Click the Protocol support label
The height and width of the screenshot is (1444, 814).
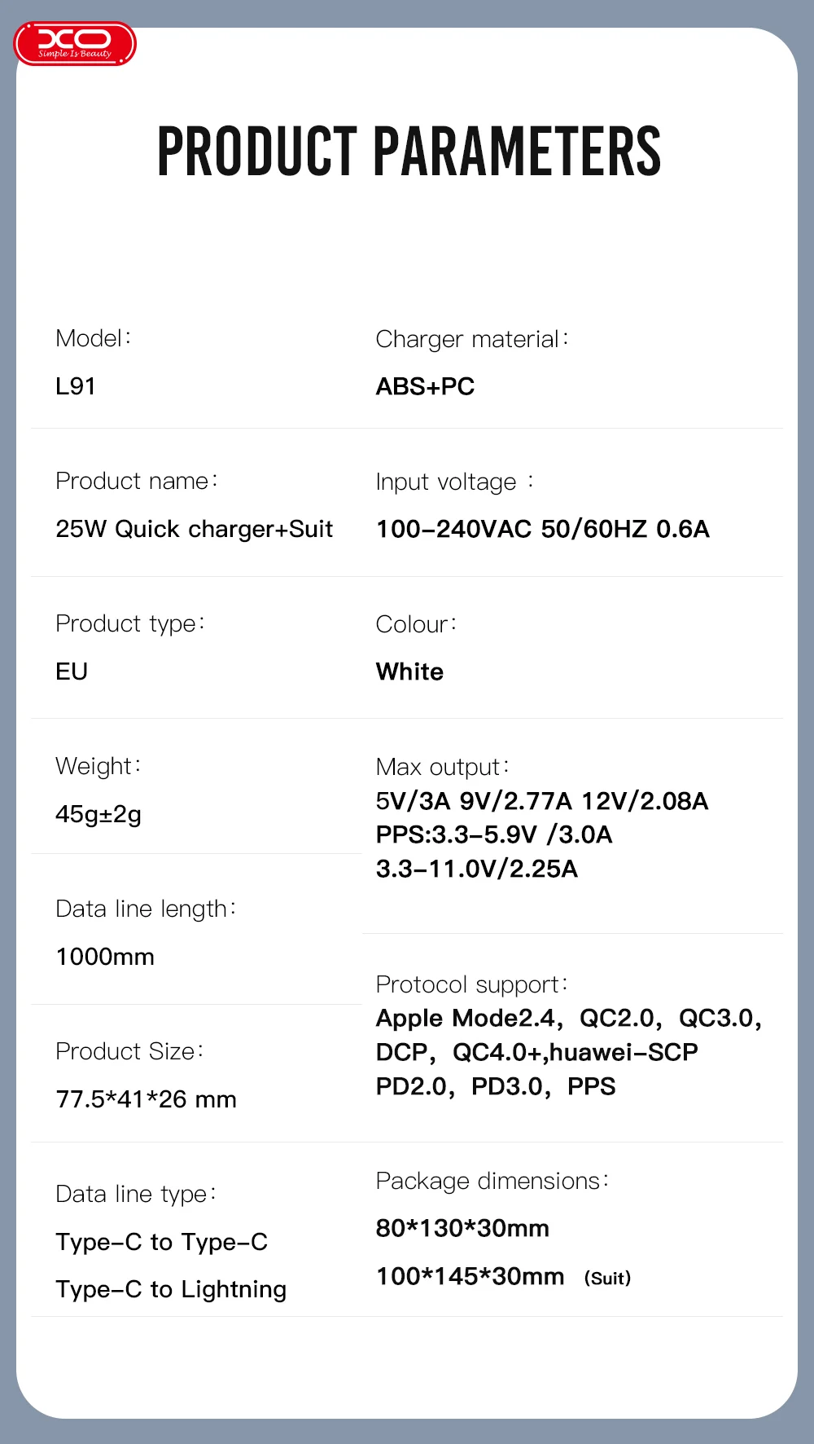[471, 984]
